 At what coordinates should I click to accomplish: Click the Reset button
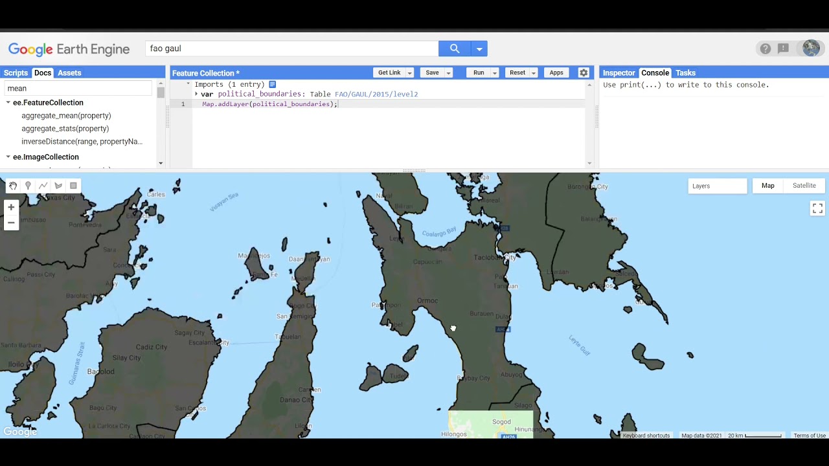pyautogui.click(x=517, y=72)
